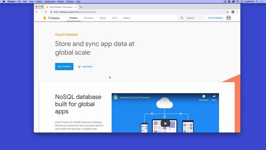Click the video channel avatar icon
Image resolution: width=266 pixels, height=150 pixels.
(116, 97)
